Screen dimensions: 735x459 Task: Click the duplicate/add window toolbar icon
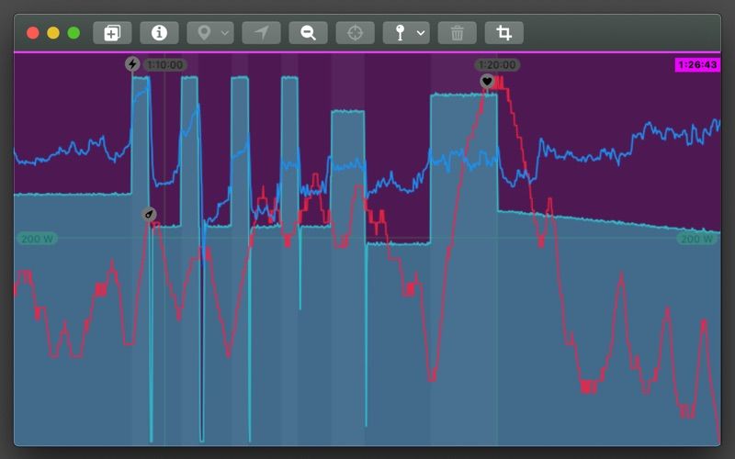point(112,33)
